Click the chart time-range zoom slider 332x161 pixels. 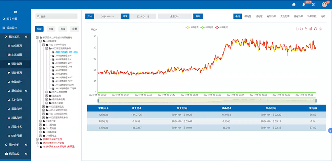pyautogui.click(x=207, y=101)
